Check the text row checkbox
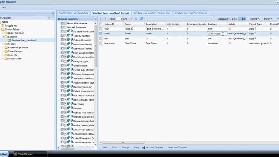 pyautogui.click(x=101, y=38)
